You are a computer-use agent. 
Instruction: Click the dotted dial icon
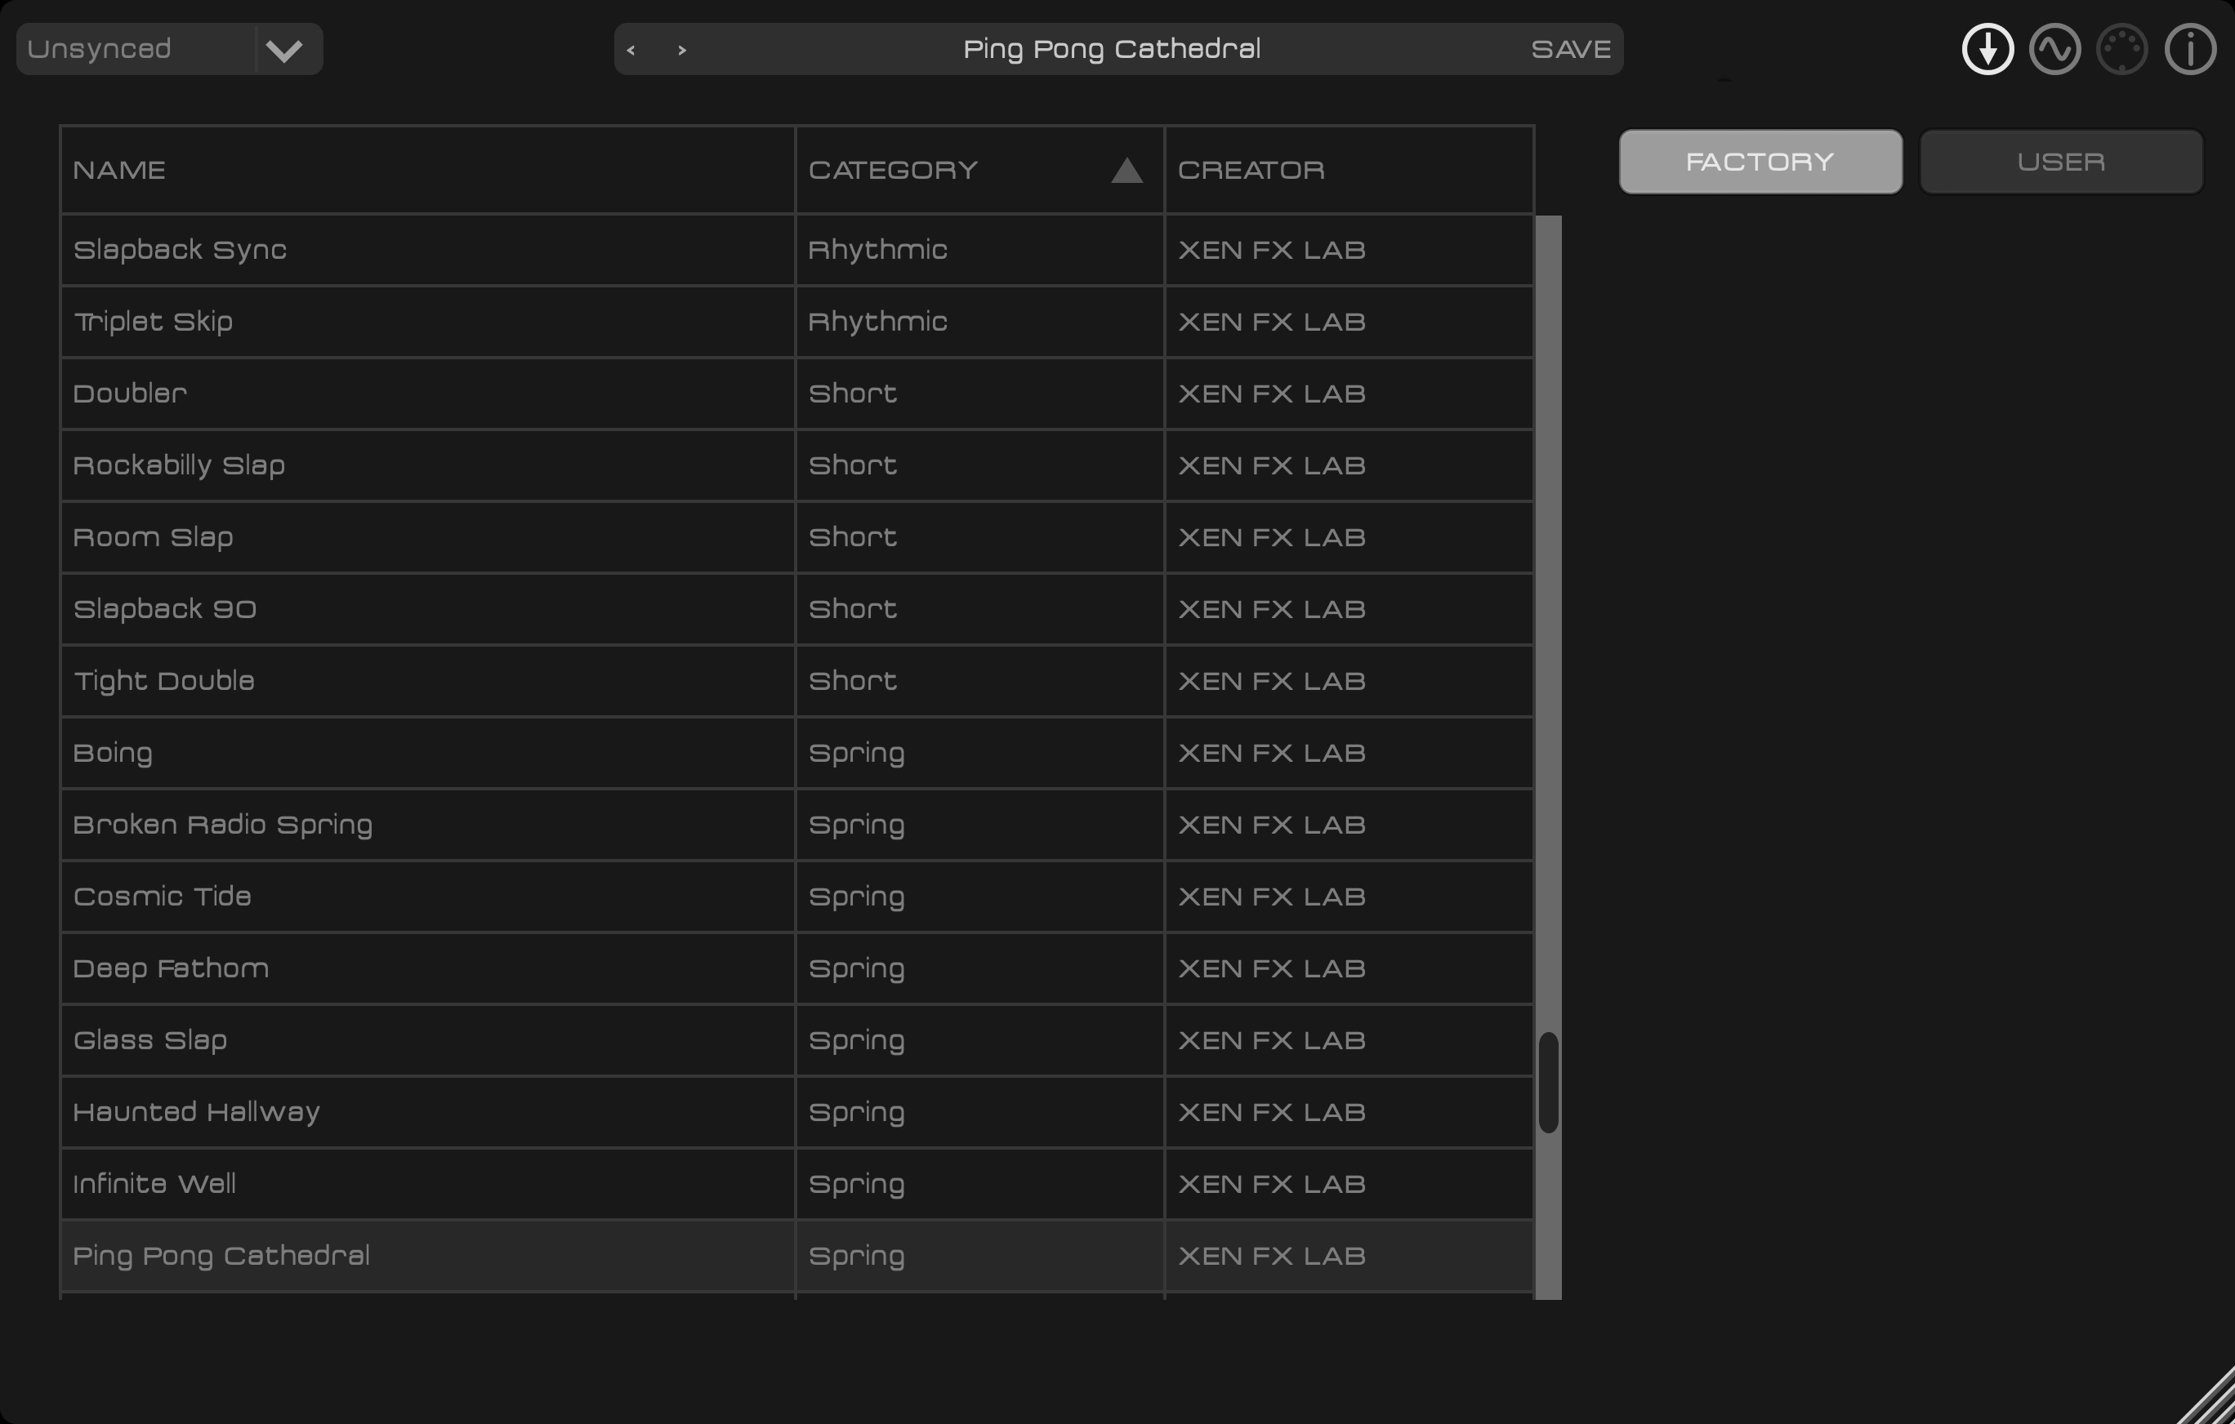coord(2121,49)
